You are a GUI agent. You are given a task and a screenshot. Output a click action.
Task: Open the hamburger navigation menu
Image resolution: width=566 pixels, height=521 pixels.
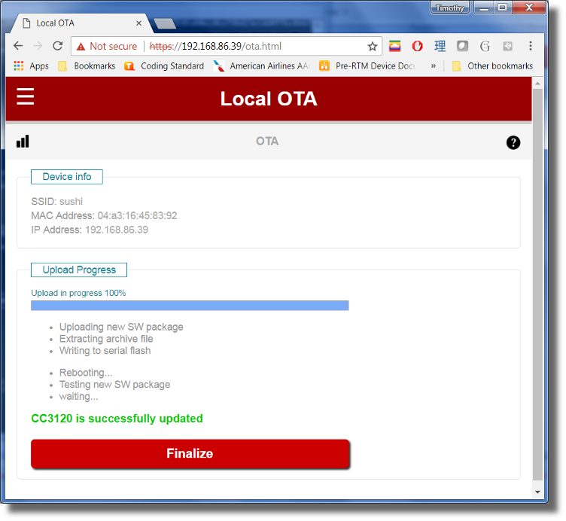[x=26, y=97]
